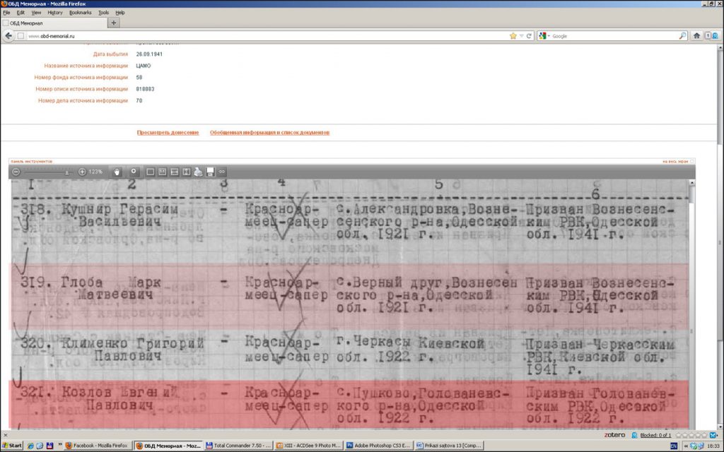Print the document with printer icon
This screenshot has height=452, width=724.
pyautogui.click(x=199, y=172)
